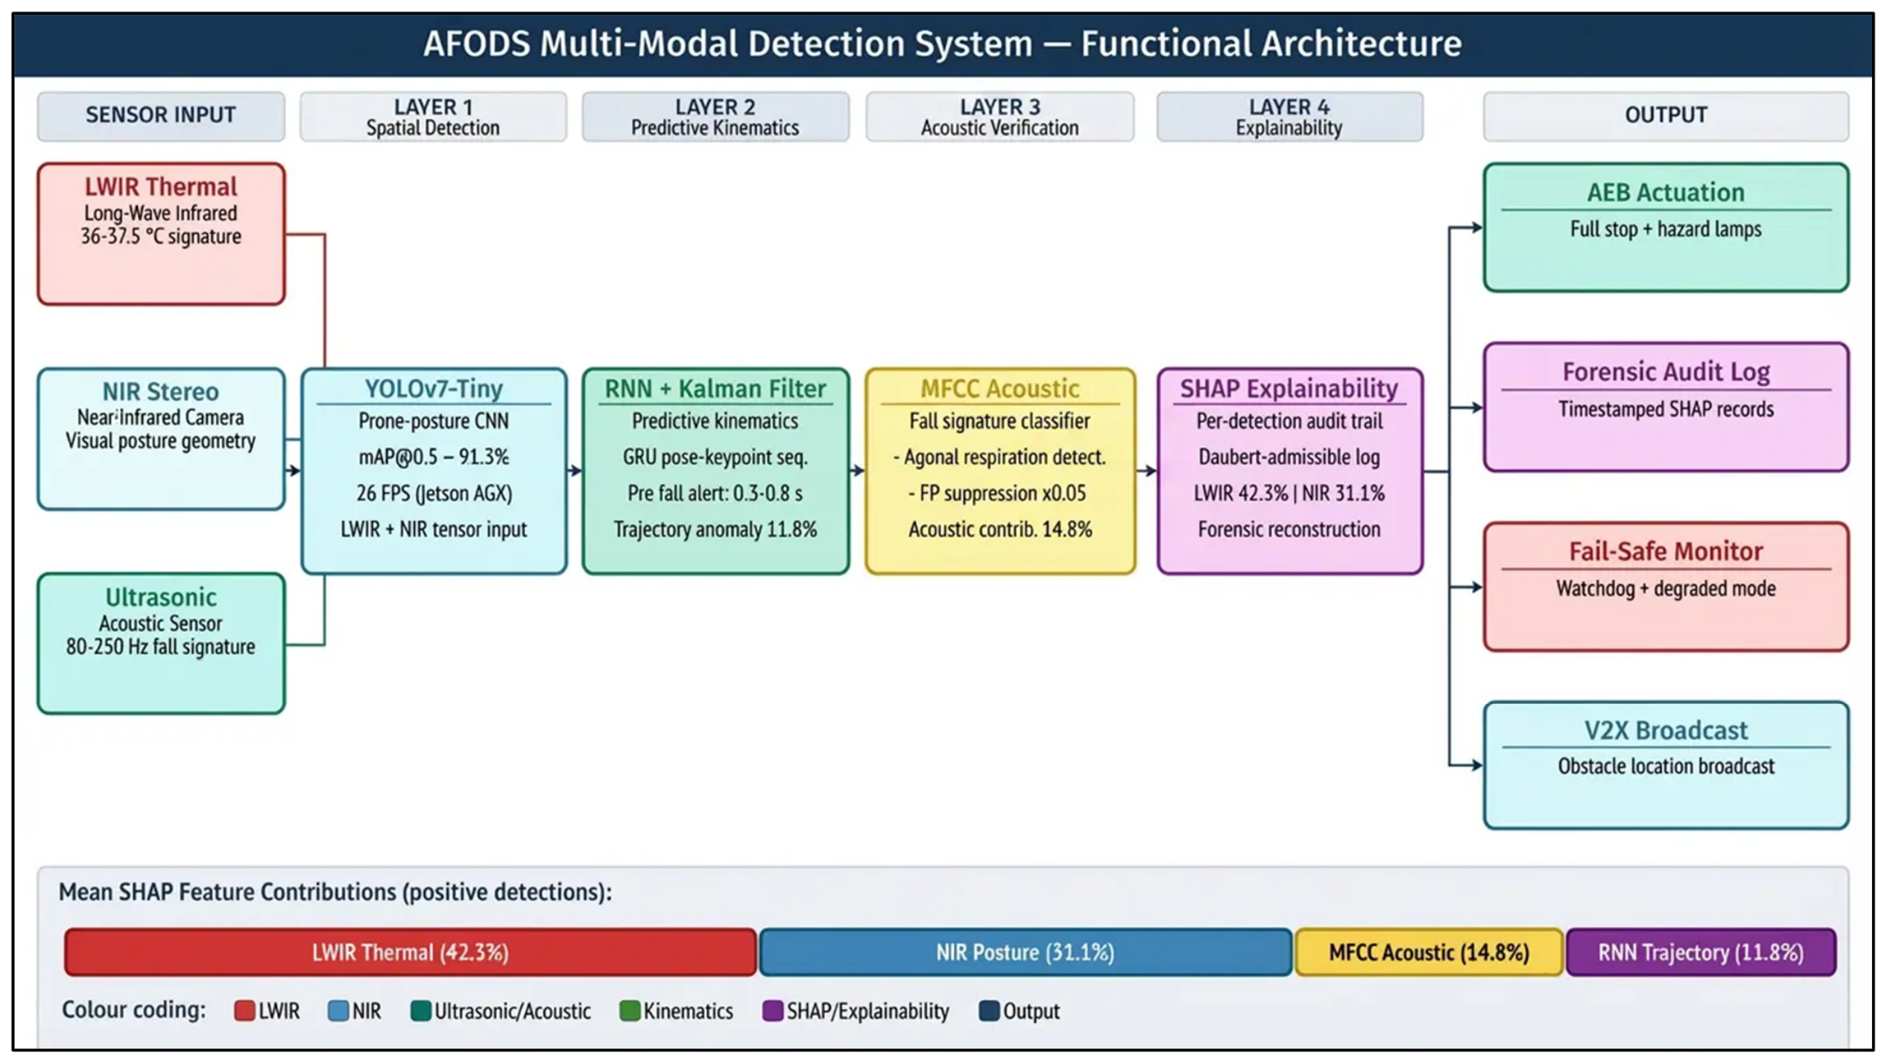
Task: Click the red LWIR legend swatch
Action: click(244, 1011)
